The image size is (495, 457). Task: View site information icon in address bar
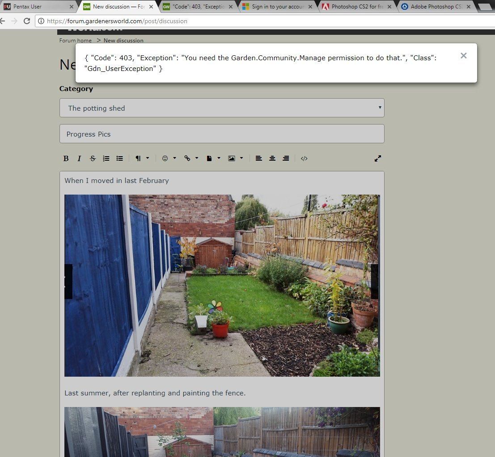41,21
